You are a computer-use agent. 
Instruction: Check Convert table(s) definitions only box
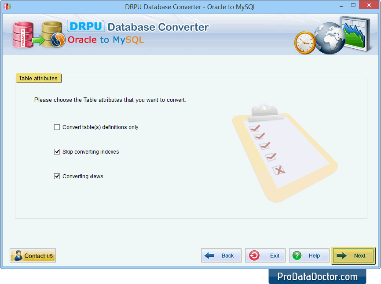[57, 127]
